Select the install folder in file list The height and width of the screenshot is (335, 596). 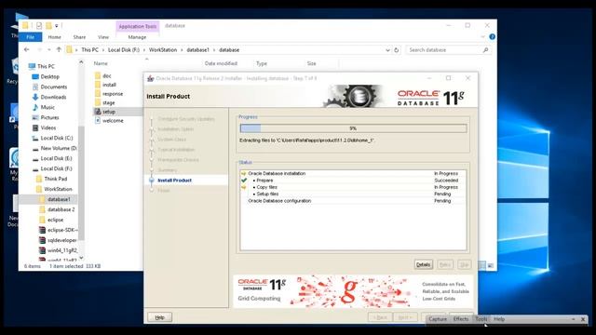(109, 85)
